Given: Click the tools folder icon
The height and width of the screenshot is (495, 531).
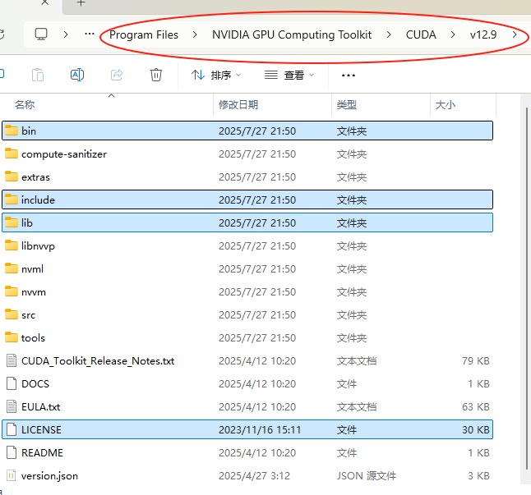Looking at the screenshot, I should click(12, 337).
